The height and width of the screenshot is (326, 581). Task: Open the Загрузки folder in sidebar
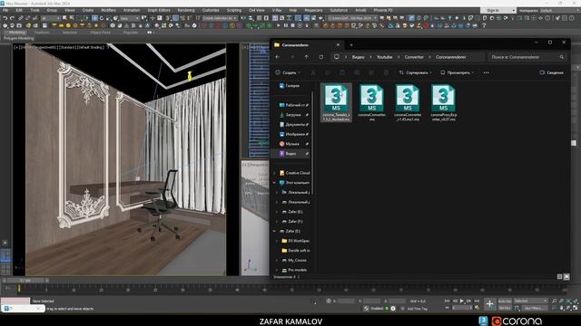(293, 115)
